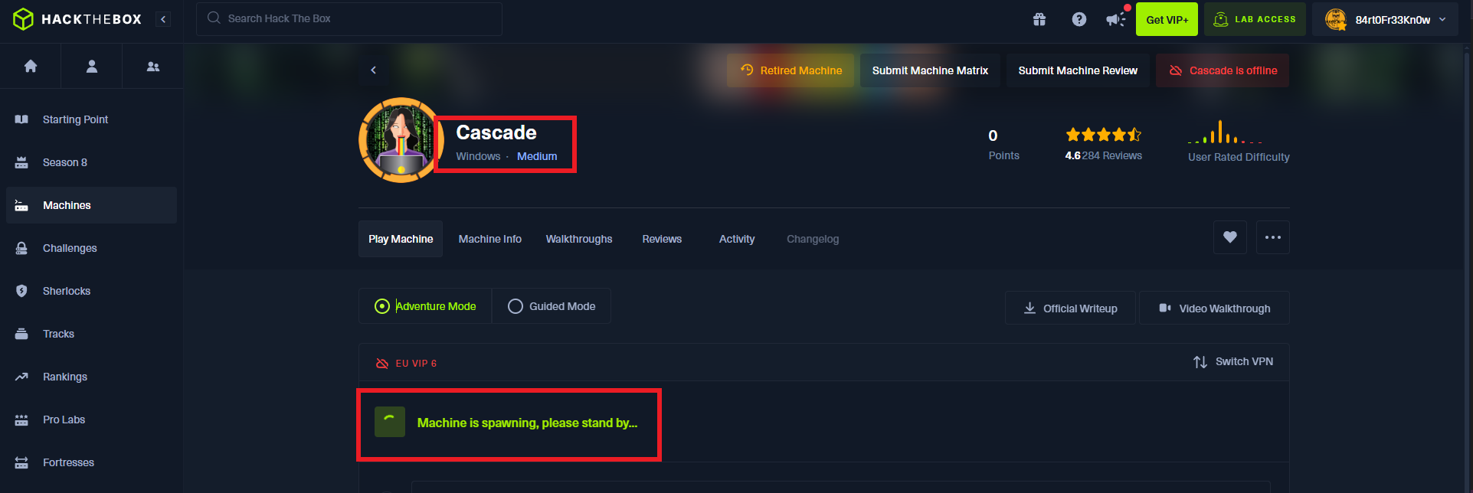
Task: Focus the Search Hack The Box field
Action: 349,18
